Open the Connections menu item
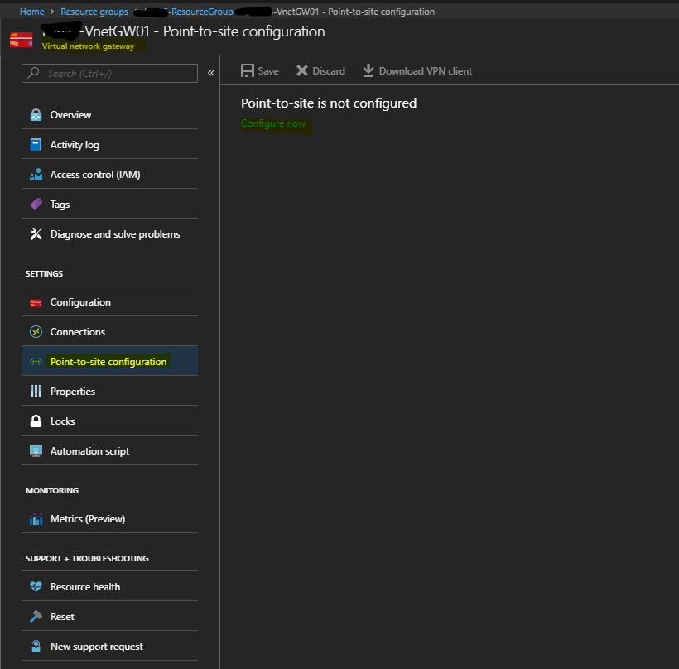 (x=78, y=332)
